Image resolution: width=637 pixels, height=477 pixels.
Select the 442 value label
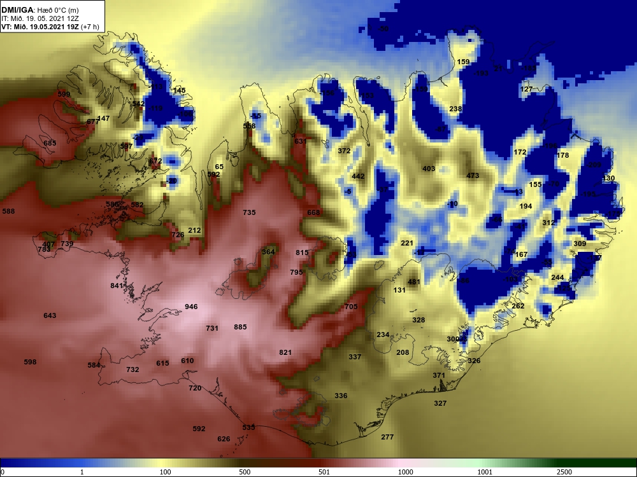(x=358, y=176)
